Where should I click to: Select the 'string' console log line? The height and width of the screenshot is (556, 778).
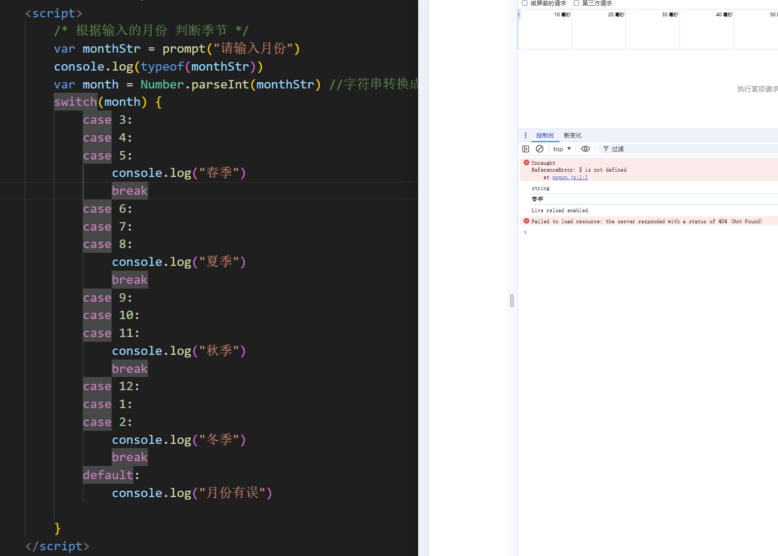[x=540, y=188]
